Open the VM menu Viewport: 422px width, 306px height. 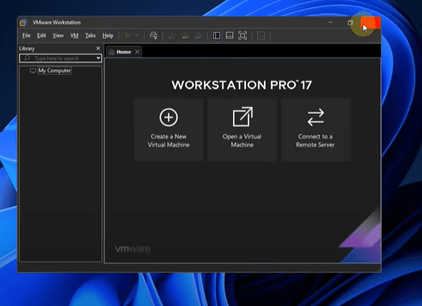click(x=74, y=35)
